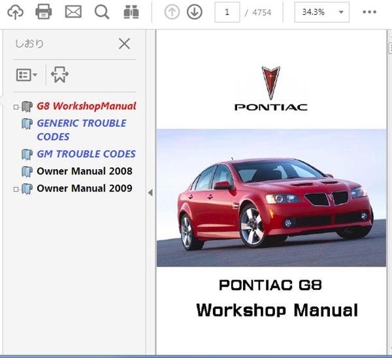
Task: Open Owner Manual 2008 bookmark
Action: pyautogui.click(x=84, y=171)
